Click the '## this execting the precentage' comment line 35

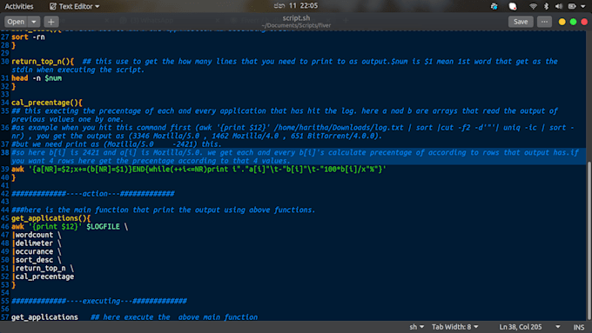click(285, 115)
